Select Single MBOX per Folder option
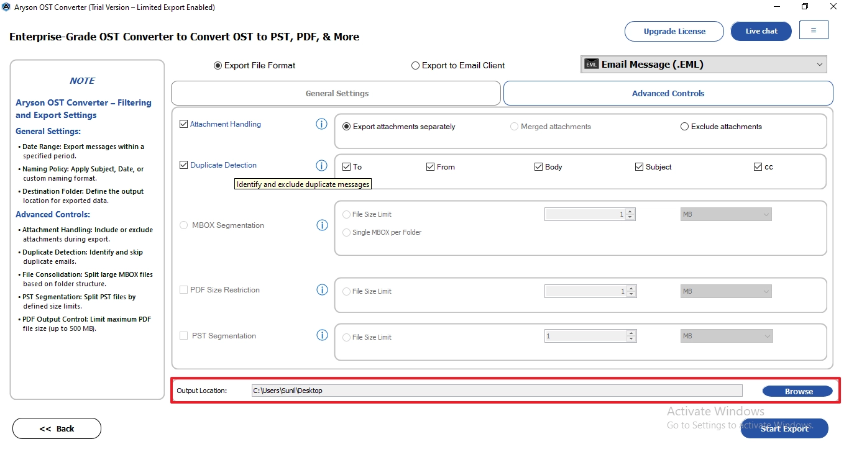The height and width of the screenshot is (452, 849). (347, 232)
